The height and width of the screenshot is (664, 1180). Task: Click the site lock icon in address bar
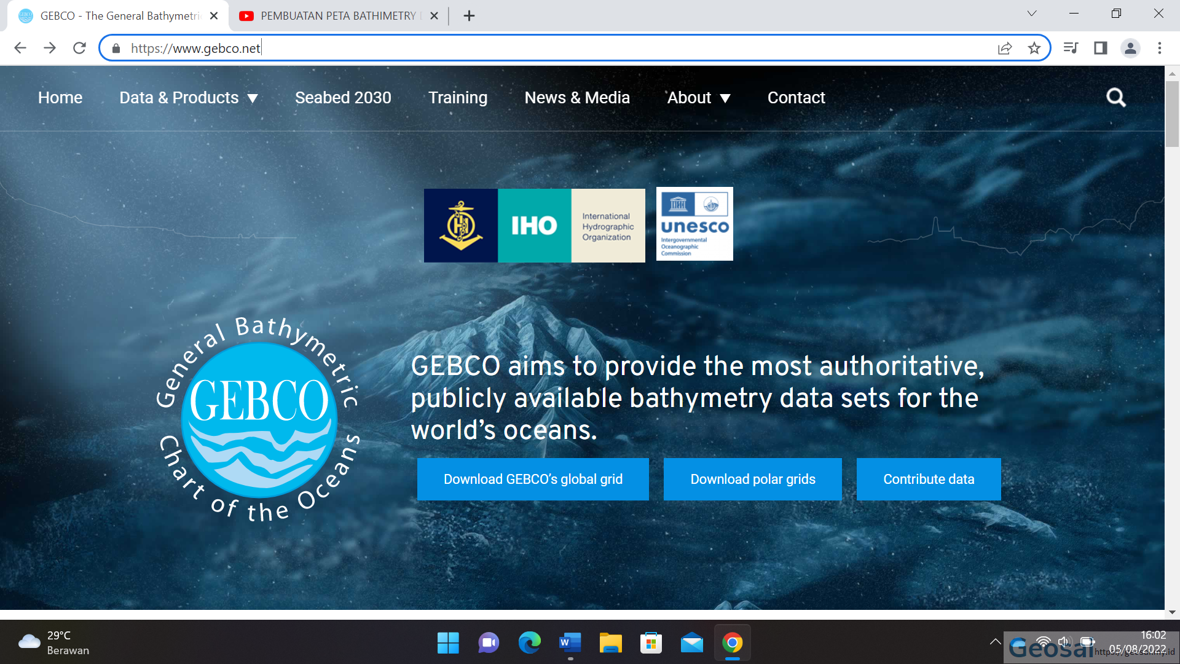pyautogui.click(x=116, y=48)
